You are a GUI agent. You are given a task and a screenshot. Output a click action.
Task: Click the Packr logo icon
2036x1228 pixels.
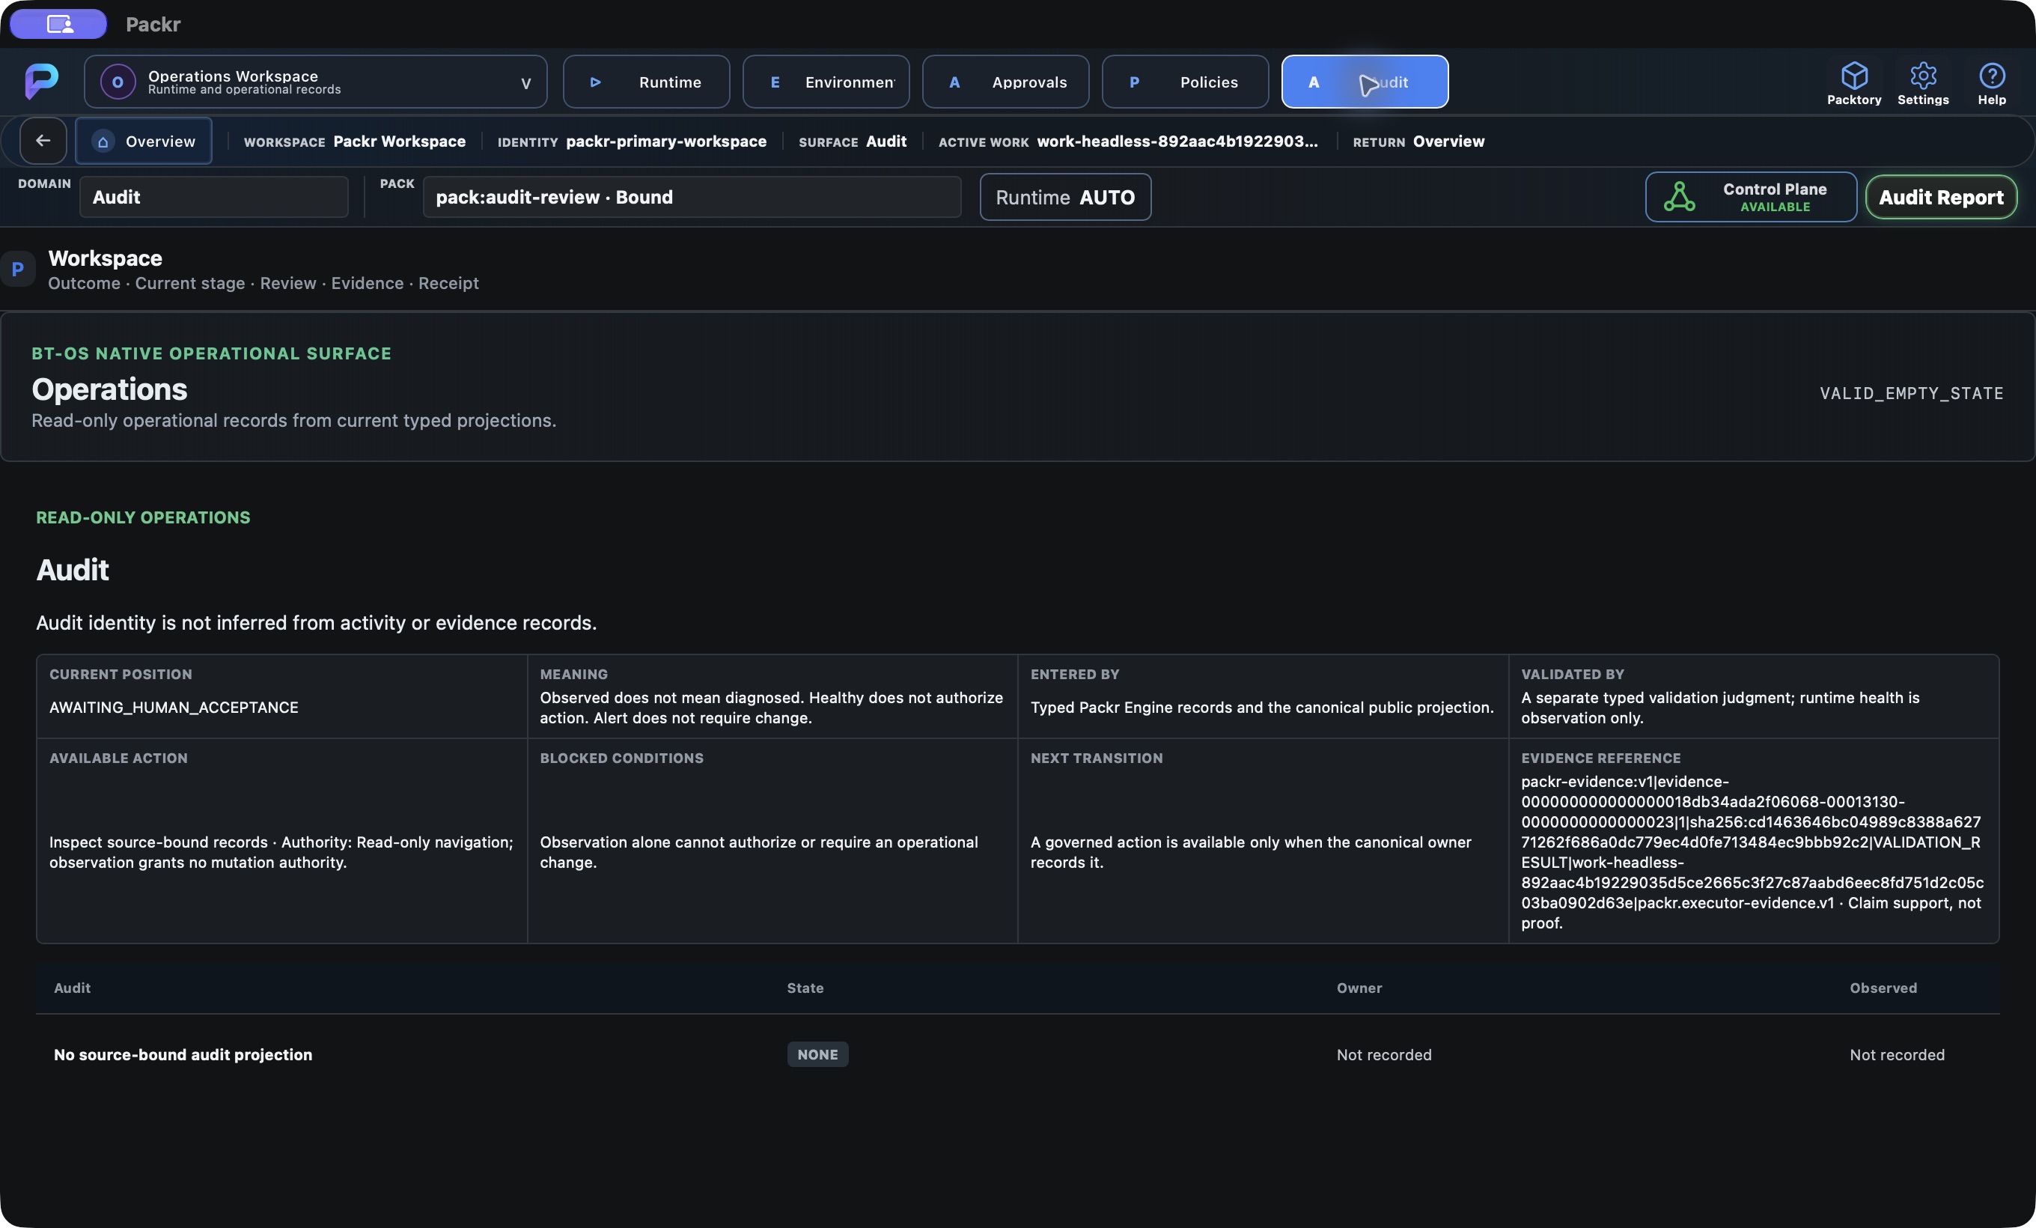pos(41,81)
